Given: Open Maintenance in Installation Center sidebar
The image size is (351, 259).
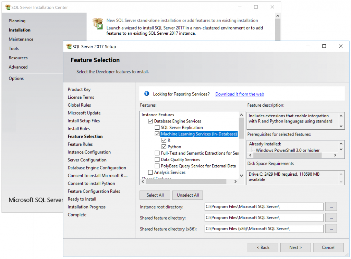Looking at the screenshot, I should [21, 39].
